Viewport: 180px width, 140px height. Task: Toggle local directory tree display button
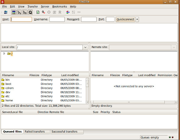19,12
